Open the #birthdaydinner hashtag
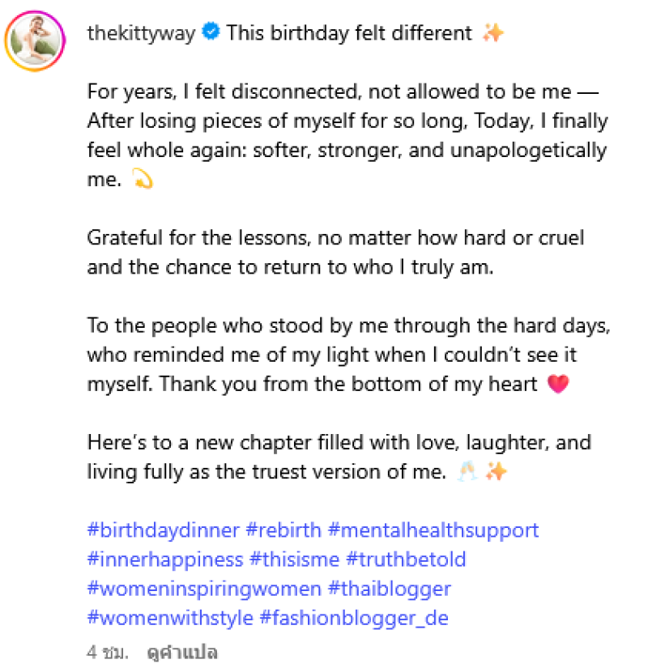 (163, 530)
